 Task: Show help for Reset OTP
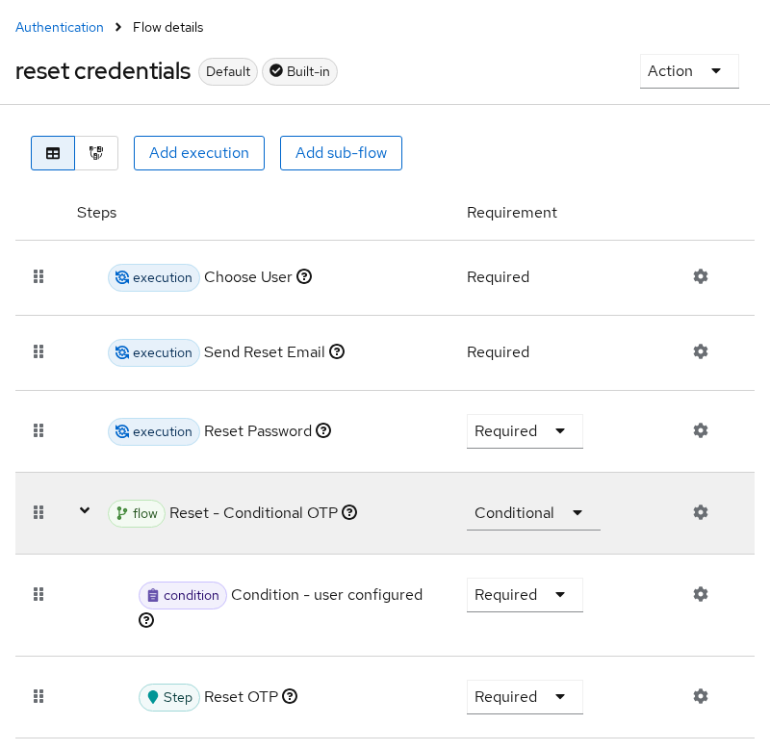pyautogui.click(x=290, y=696)
